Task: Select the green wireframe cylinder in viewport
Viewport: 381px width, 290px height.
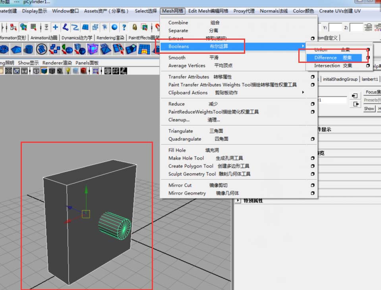Action: click(x=114, y=226)
